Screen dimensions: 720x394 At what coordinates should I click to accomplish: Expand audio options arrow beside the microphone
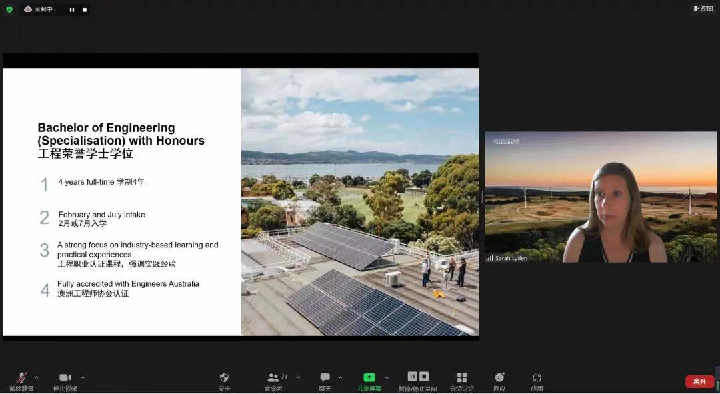pyautogui.click(x=37, y=377)
